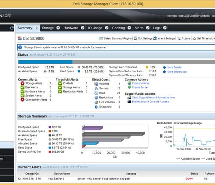Click the More Details arrow icon
Viewport: 215px width, 185px height.
point(164,67)
